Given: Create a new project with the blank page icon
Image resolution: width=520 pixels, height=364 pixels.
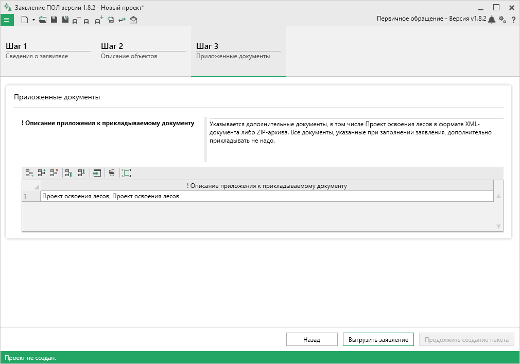Looking at the screenshot, I should [x=25, y=20].
